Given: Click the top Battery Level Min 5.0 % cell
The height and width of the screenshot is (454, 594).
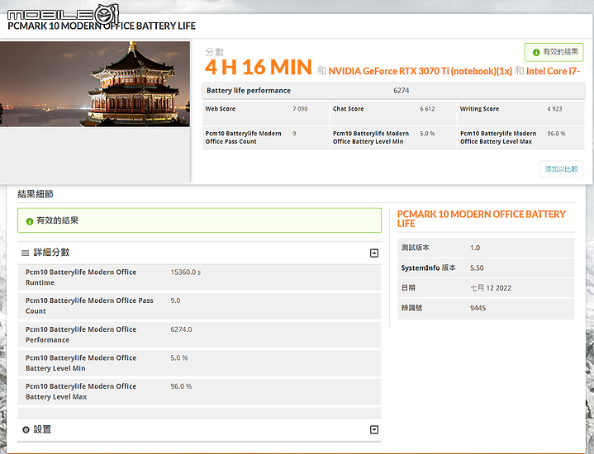Looking at the screenshot, I should coord(393,138).
